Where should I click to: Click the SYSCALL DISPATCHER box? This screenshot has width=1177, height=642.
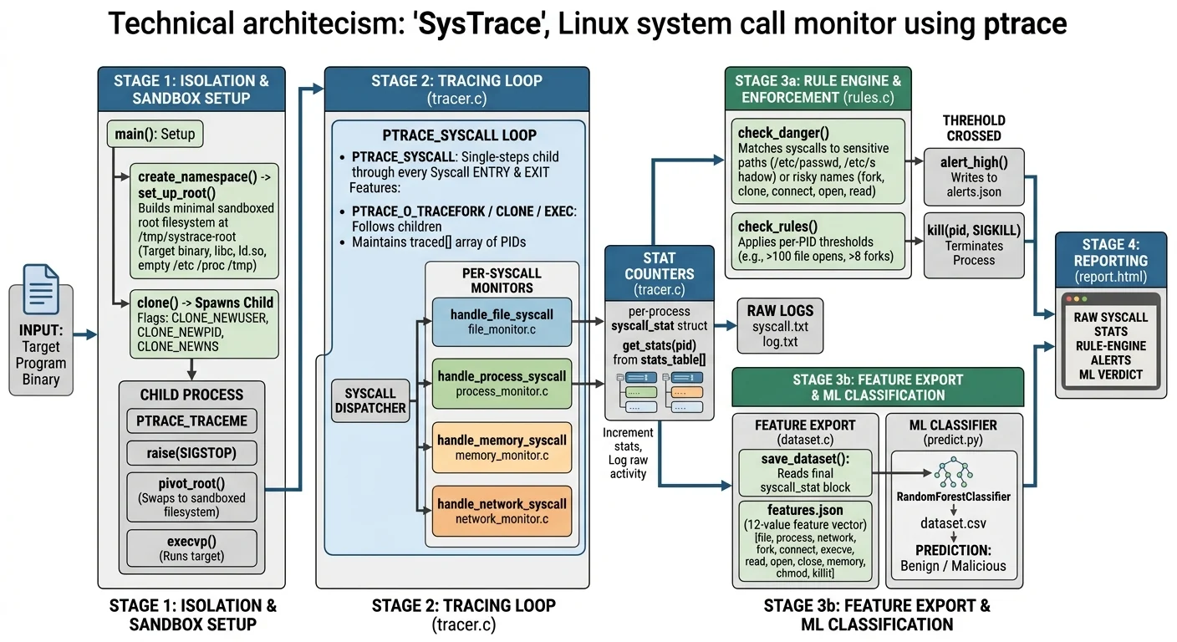coord(369,400)
